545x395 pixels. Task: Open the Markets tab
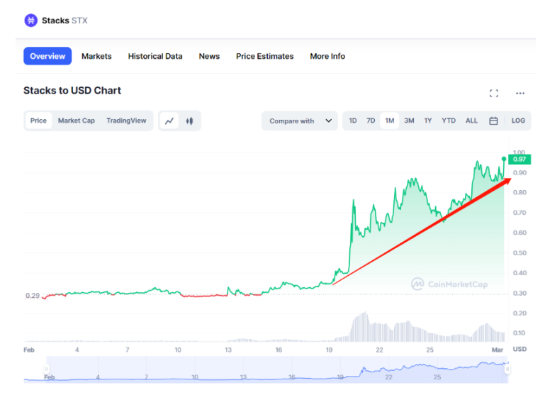(96, 56)
